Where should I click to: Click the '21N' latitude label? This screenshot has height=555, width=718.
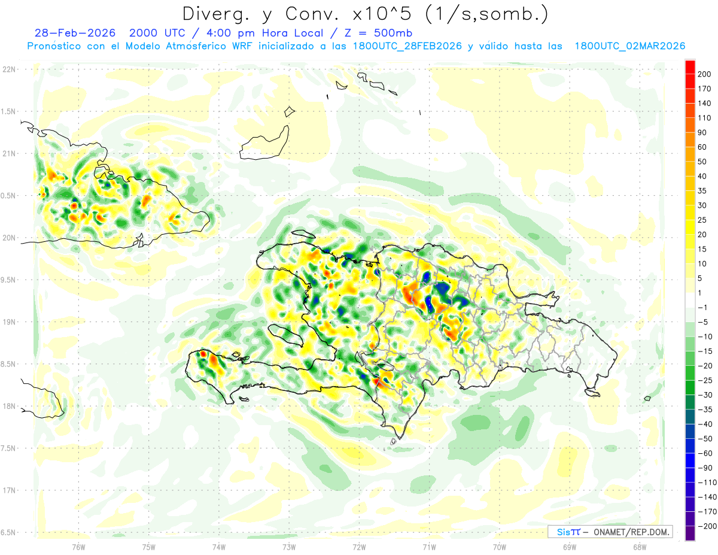point(8,154)
